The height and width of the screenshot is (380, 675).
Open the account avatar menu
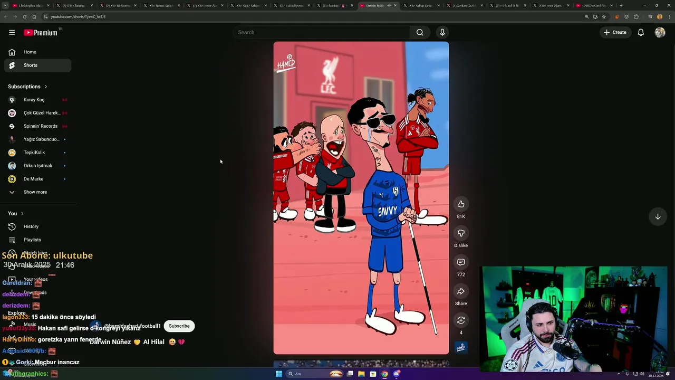660,32
